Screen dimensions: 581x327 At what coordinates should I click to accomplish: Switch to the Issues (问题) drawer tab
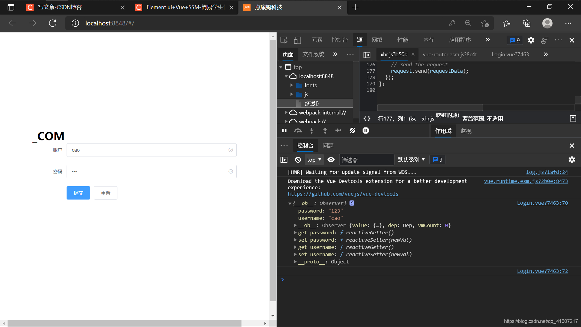coord(328,146)
